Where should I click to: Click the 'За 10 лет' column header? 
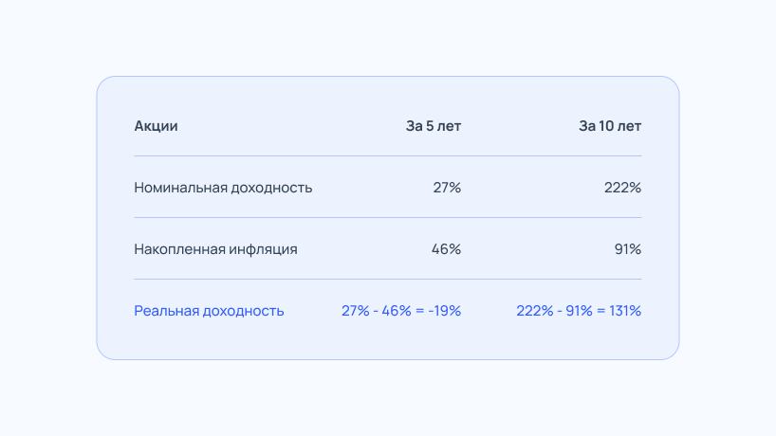610,126
